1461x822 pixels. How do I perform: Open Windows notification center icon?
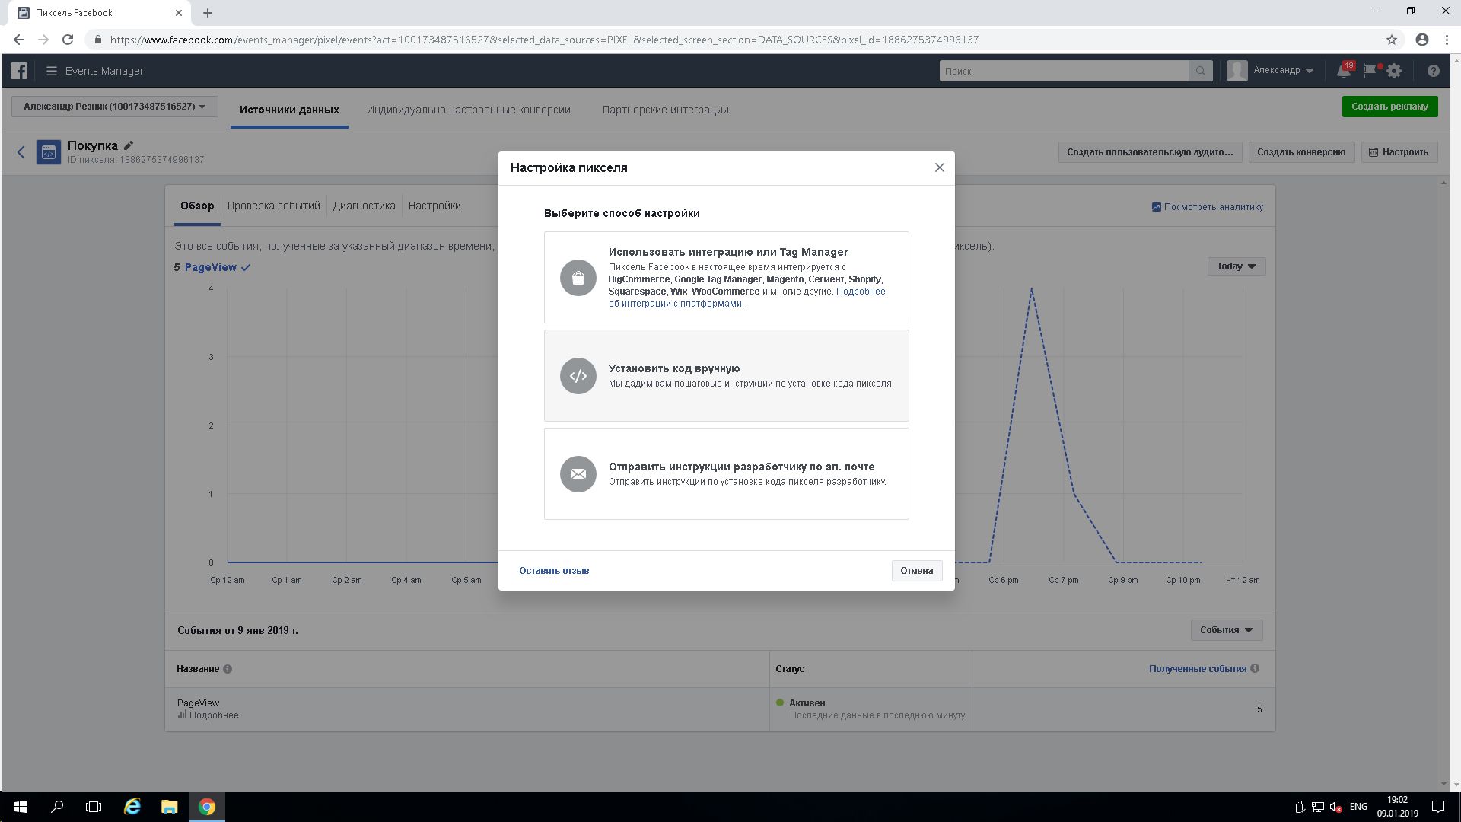tap(1438, 807)
